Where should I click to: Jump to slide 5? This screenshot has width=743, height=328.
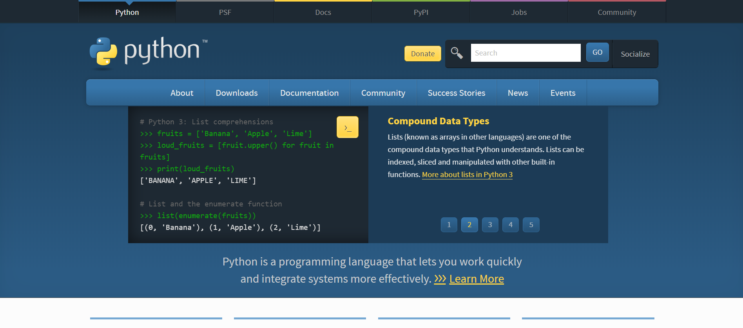531,225
